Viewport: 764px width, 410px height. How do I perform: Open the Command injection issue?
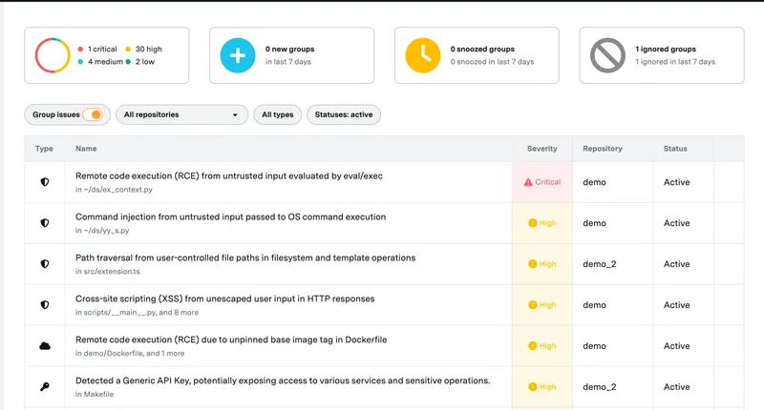230,217
